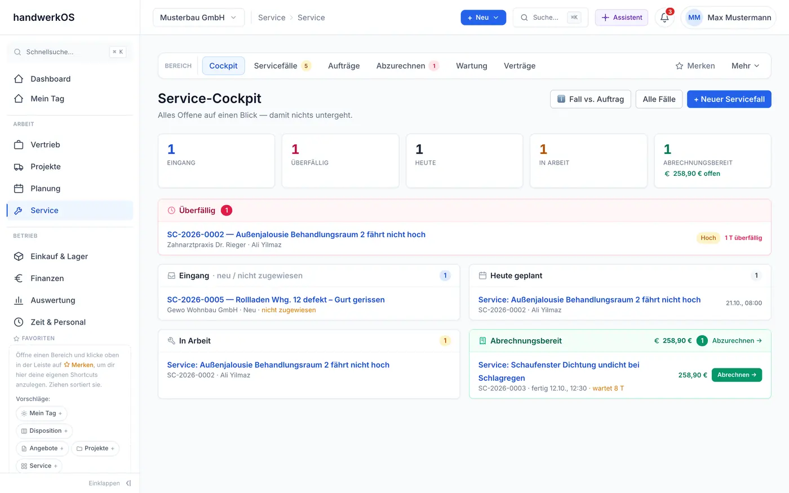Click the Einkauf & Lager box icon
This screenshot has height=493, width=789.
coord(19,256)
